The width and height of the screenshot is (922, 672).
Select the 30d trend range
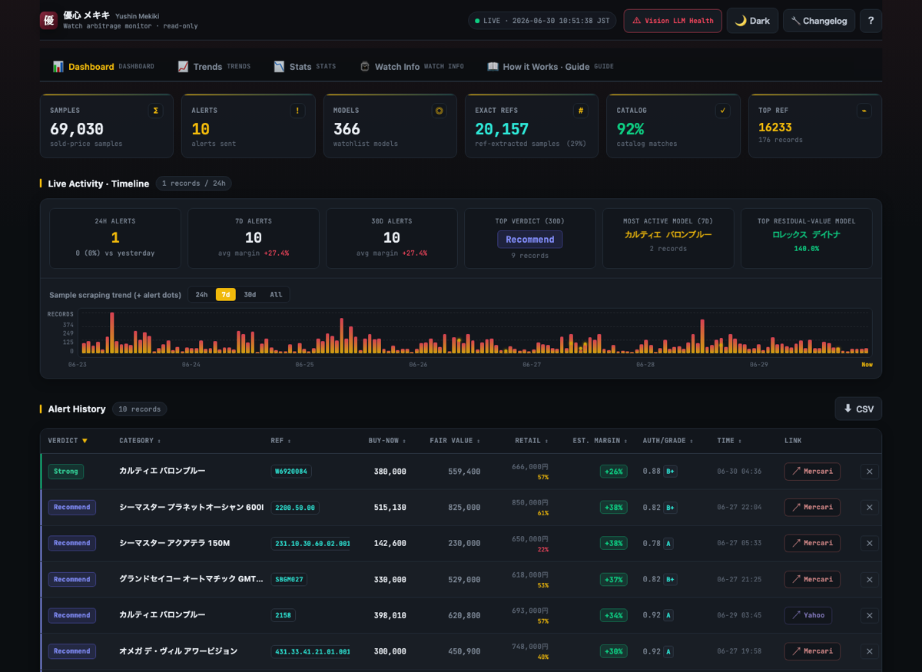250,295
